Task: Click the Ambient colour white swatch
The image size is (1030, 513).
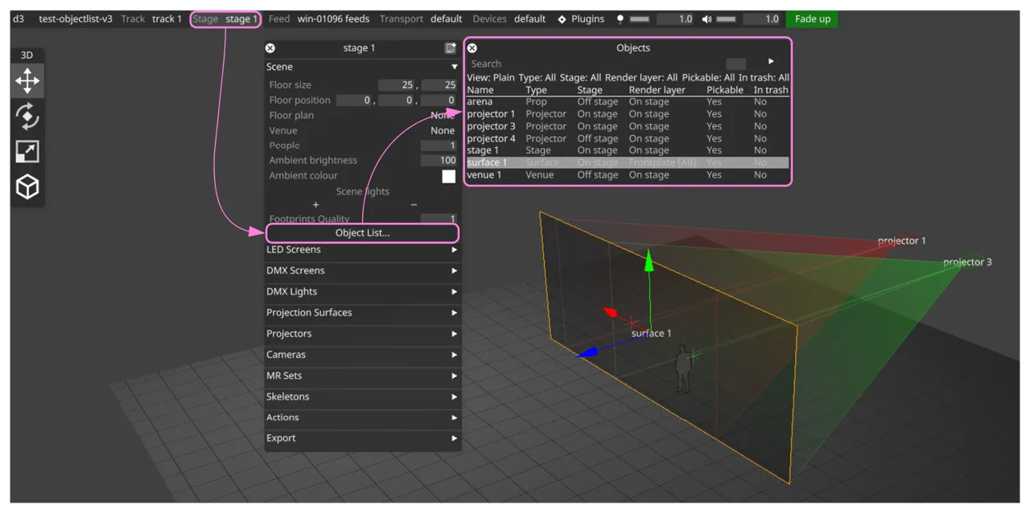Action: coord(449,176)
